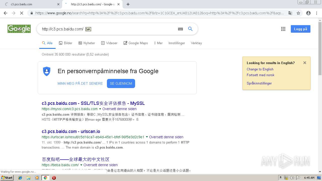Click the SE GJENNOM button
The height and width of the screenshot is (181, 322).
coord(121,83)
